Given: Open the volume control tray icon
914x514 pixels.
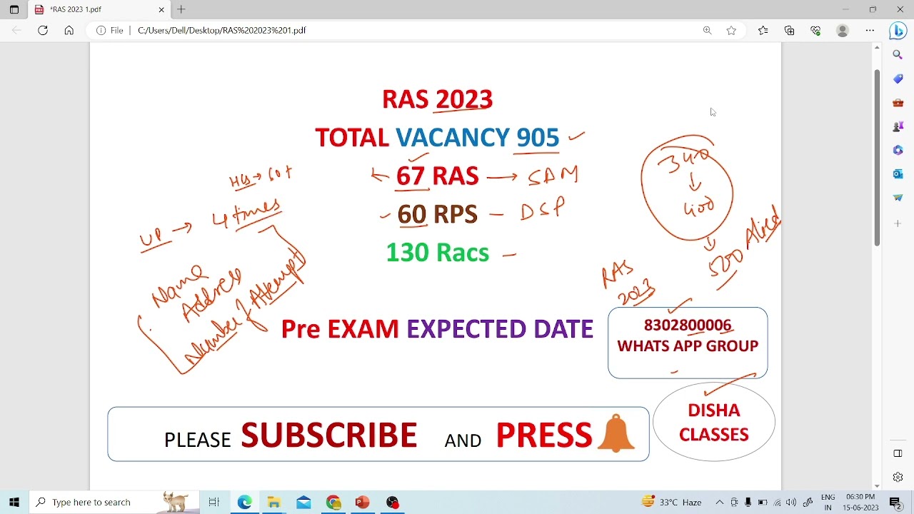Looking at the screenshot, I should point(790,502).
